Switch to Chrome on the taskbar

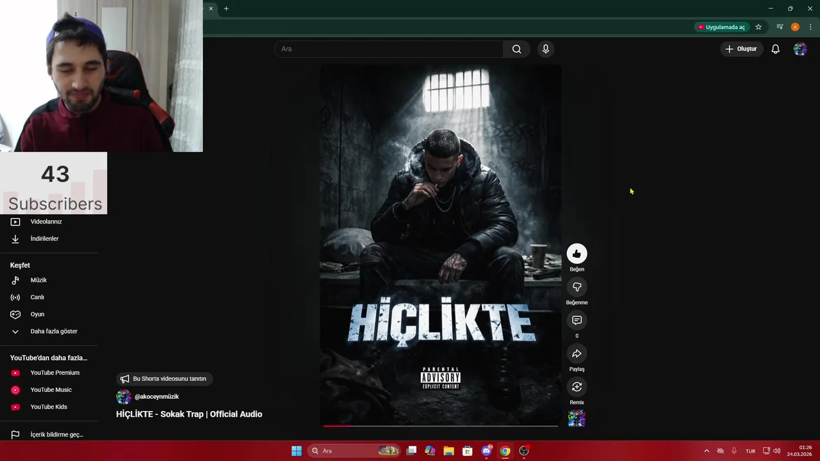(505, 451)
